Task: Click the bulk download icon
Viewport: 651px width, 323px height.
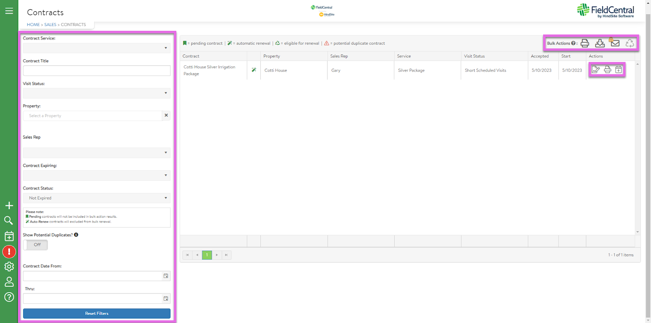Action: click(600, 43)
